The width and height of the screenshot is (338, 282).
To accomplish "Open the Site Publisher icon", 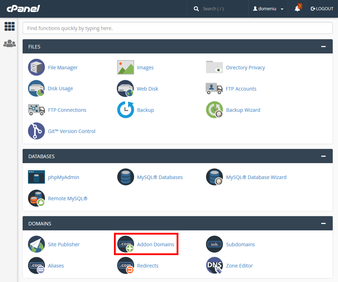I will [36, 244].
